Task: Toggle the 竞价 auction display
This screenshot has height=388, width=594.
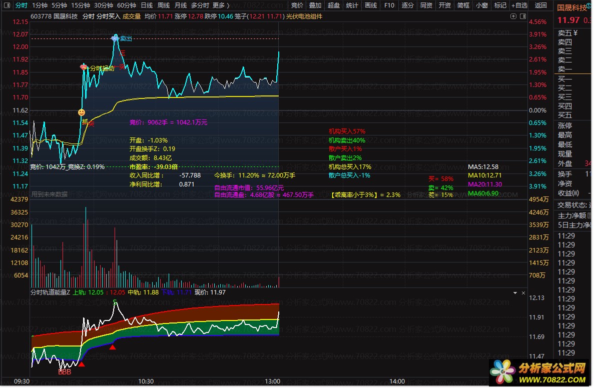Action: [x=297, y=5]
